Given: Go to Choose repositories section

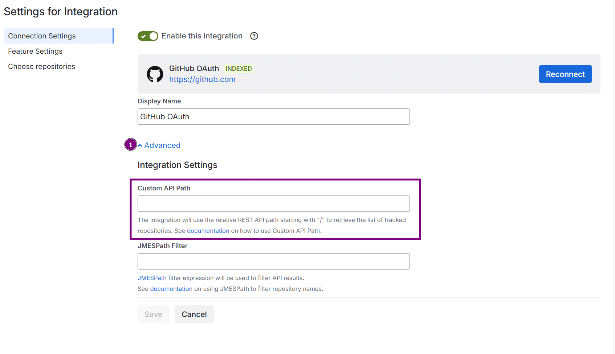Looking at the screenshot, I should point(41,66).
